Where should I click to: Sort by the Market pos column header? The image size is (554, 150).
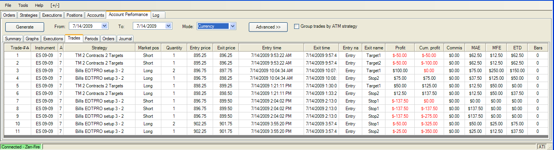point(148,48)
